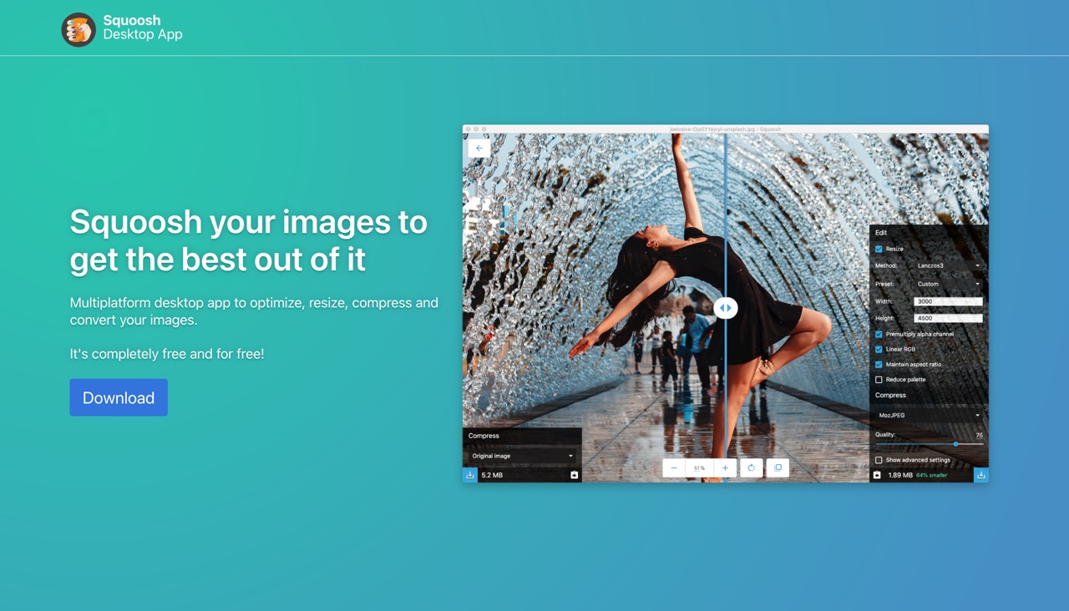Click the download icon next to 5.2 MB
The width and height of the screenshot is (1069, 611).
(470, 475)
